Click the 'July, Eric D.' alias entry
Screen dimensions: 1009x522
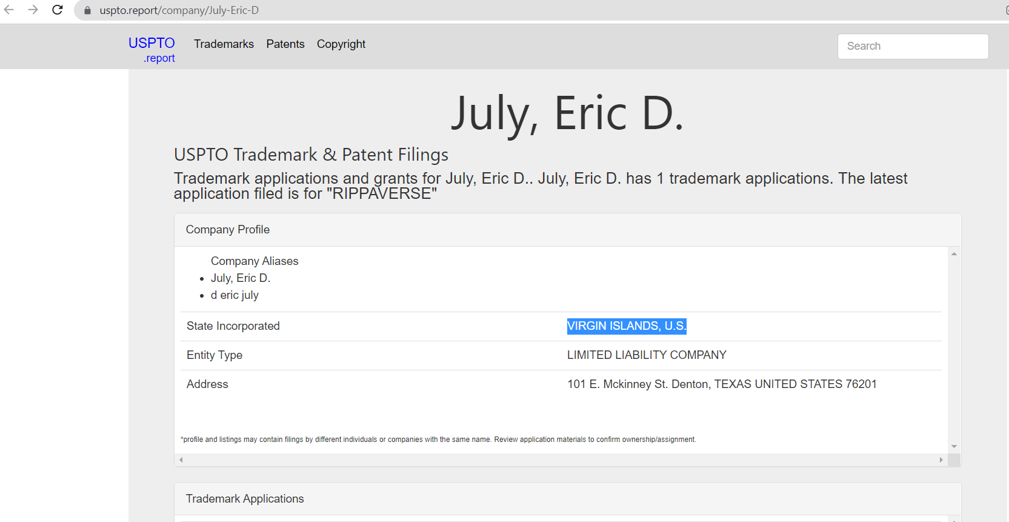[241, 278]
